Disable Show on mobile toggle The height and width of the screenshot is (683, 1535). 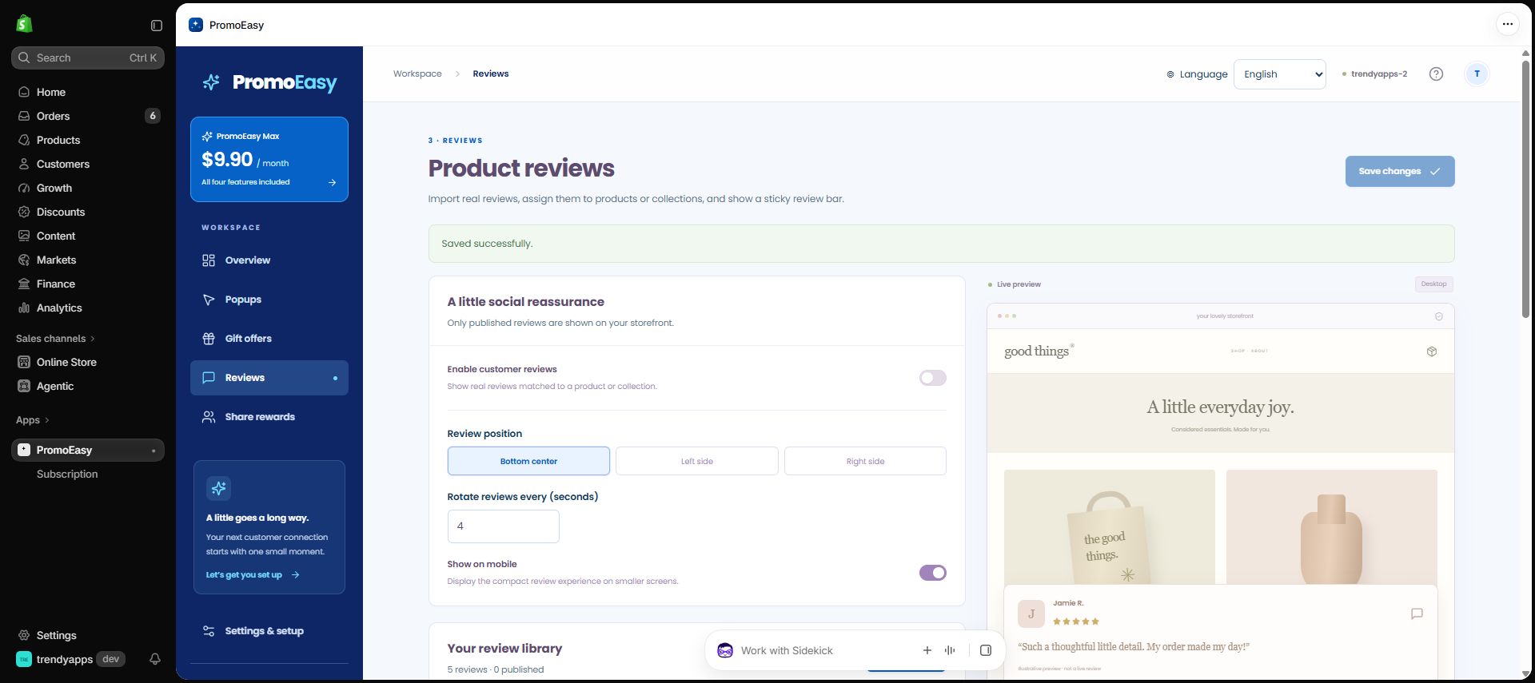(932, 573)
